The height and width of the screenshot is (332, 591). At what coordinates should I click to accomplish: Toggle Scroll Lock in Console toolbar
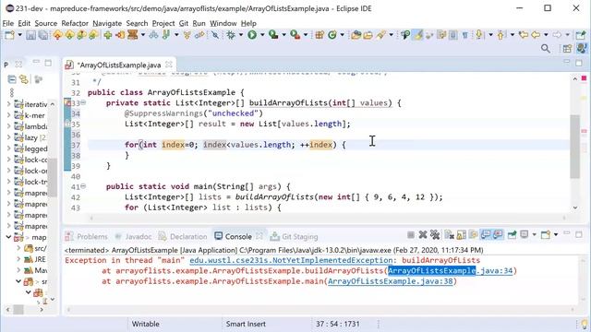tap(462, 235)
